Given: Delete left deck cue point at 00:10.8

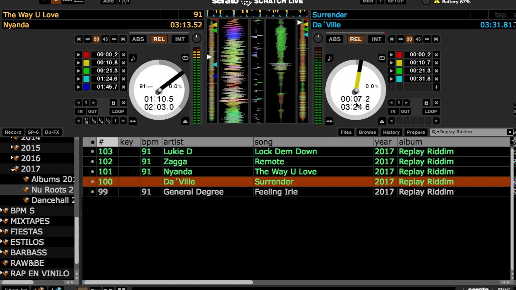Looking at the screenshot, I should click(123, 63).
